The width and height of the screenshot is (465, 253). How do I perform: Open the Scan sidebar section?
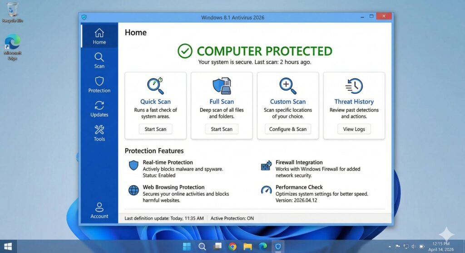tap(99, 60)
